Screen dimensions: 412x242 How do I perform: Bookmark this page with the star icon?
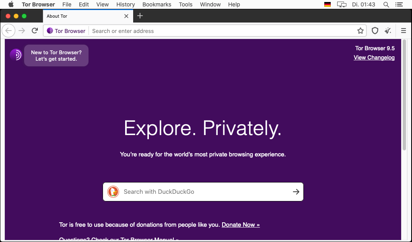click(x=360, y=31)
